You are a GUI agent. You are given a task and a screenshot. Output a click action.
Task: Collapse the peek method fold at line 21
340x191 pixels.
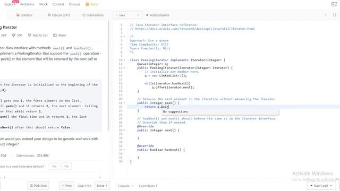(124, 103)
